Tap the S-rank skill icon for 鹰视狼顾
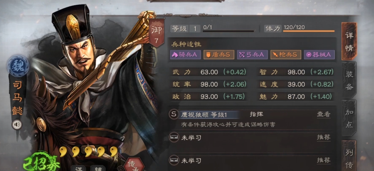The image size is (374, 171). pos(174,114)
